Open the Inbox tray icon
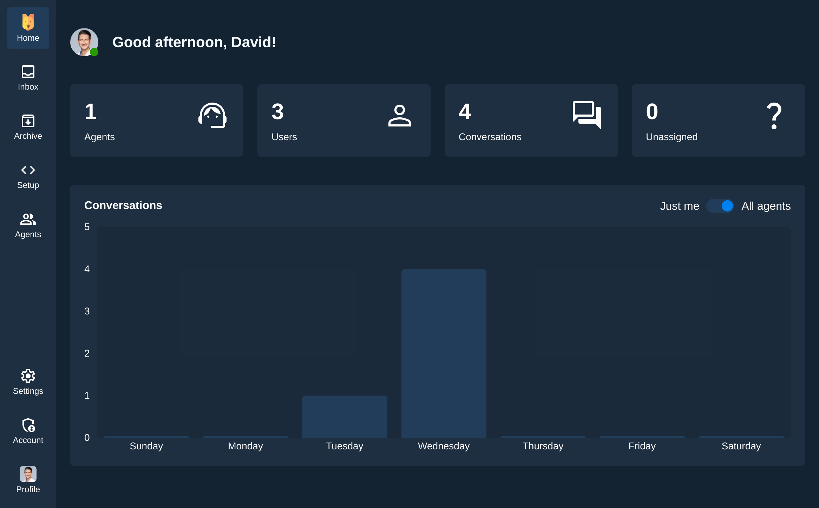The width and height of the screenshot is (819, 508). (28, 72)
